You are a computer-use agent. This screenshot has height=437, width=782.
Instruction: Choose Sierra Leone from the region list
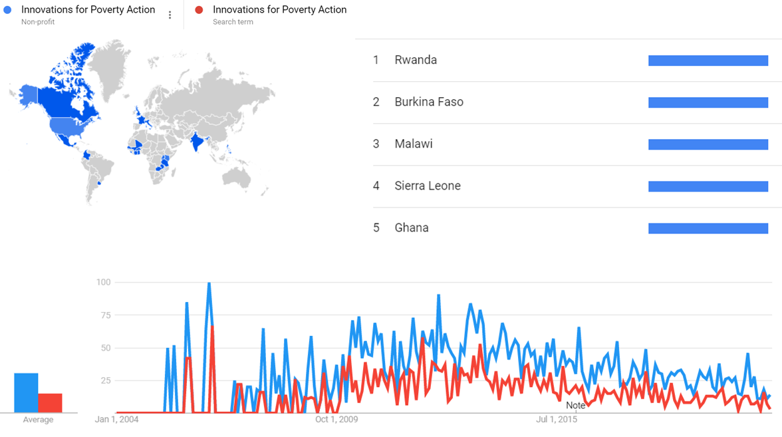(428, 186)
